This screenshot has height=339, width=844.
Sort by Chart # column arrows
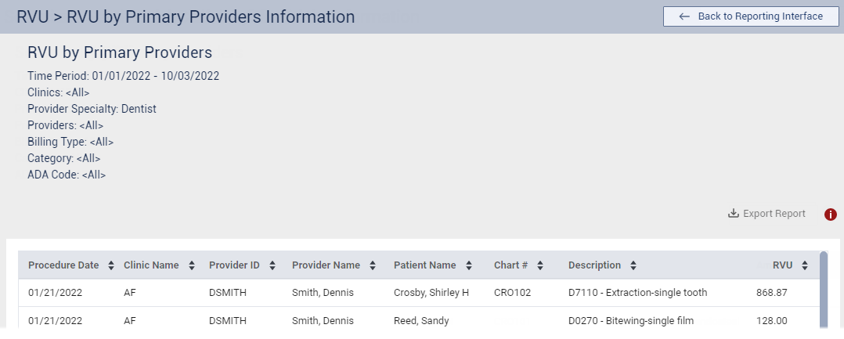point(540,265)
